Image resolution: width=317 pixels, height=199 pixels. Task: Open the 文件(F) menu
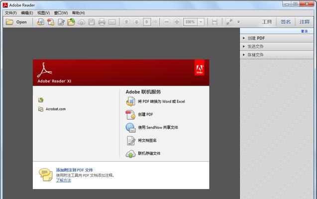click(11, 13)
